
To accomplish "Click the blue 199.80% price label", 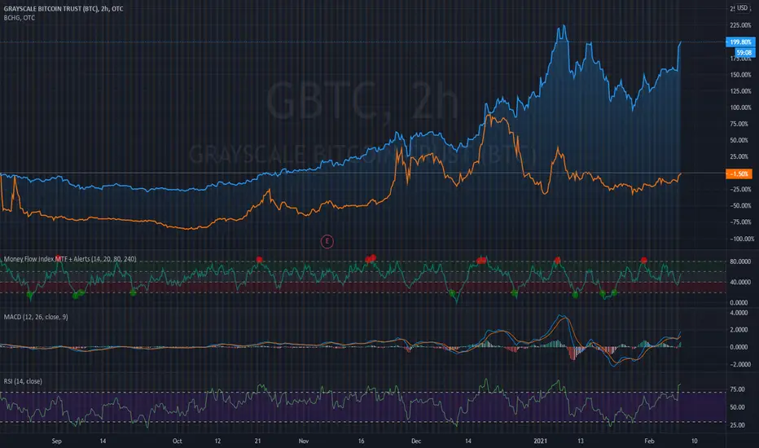I will (x=740, y=42).
